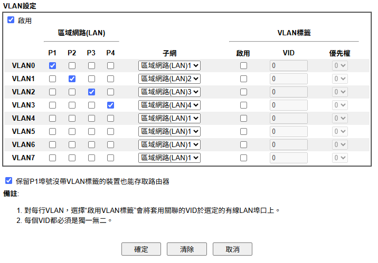Screen dimensions: 378x263
Task: Click the 確定 confirm button
Action: [141, 249]
